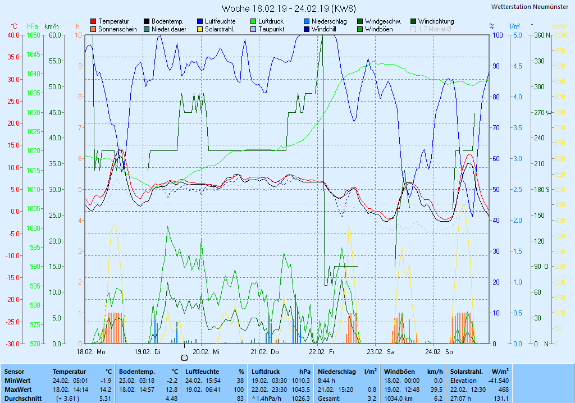Select the blue Luftfeuchte legend swatch
Image resolution: width=575 pixels, height=403 pixels.
point(200,22)
